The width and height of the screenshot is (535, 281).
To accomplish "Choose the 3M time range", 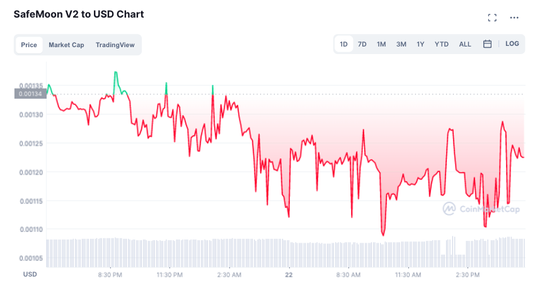I will (401, 44).
